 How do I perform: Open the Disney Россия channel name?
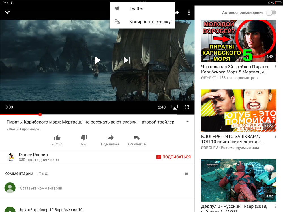coord(33,155)
